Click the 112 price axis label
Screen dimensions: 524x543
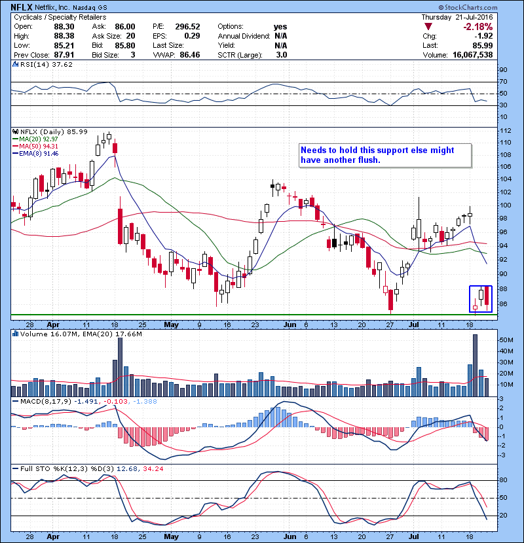506,131
